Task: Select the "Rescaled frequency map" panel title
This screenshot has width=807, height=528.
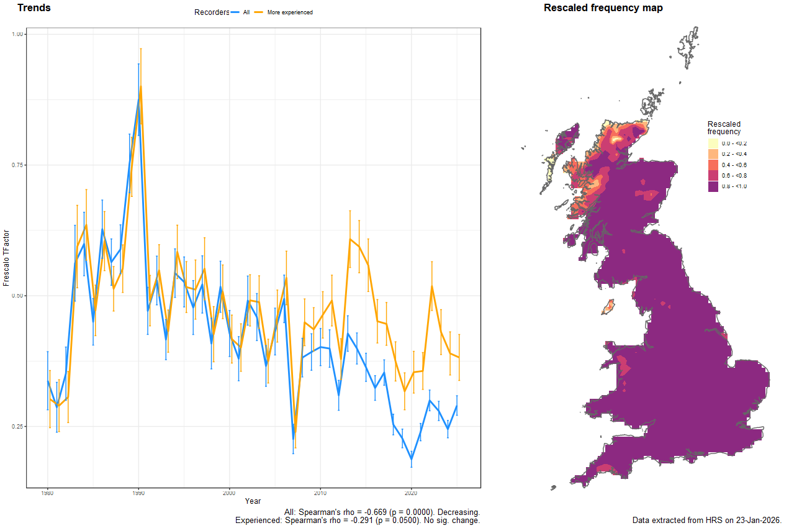Action: (603, 8)
